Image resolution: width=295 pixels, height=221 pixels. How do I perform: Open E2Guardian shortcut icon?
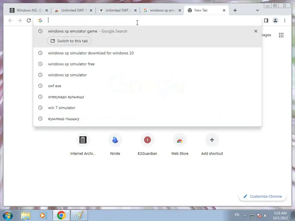click(x=147, y=140)
